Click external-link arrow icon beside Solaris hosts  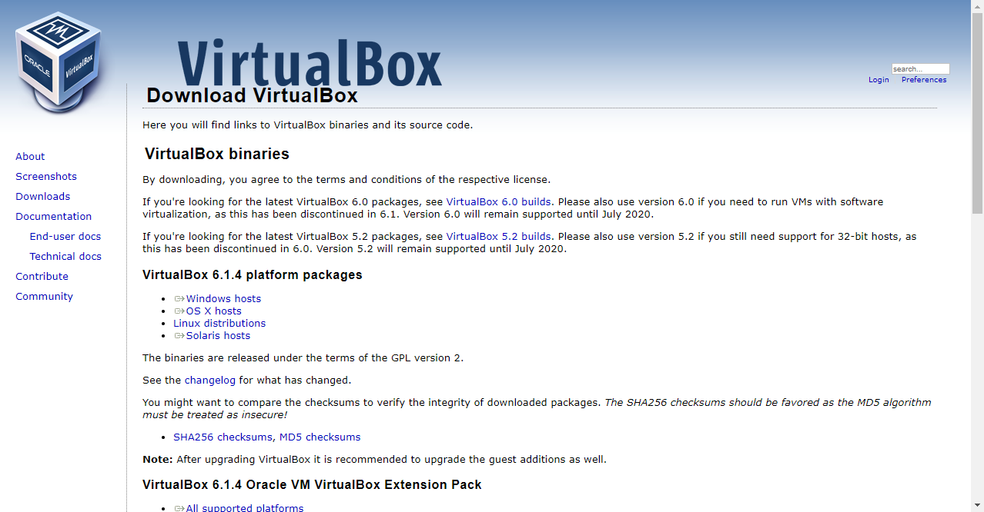point(179,336)
